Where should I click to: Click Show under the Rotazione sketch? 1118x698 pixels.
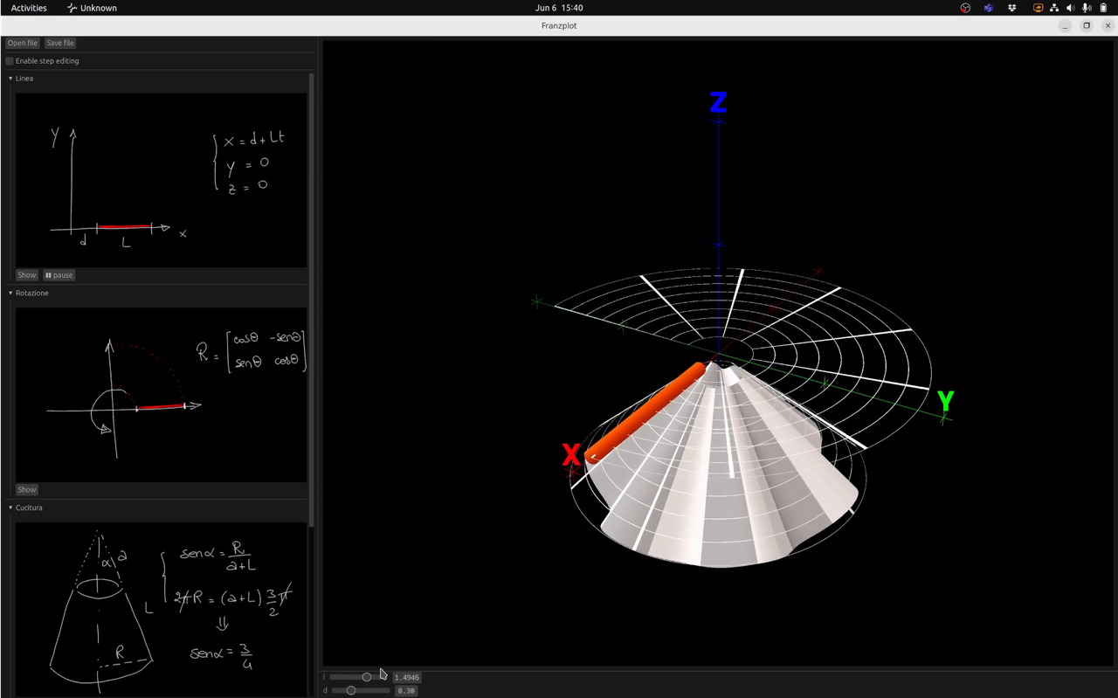27,490
